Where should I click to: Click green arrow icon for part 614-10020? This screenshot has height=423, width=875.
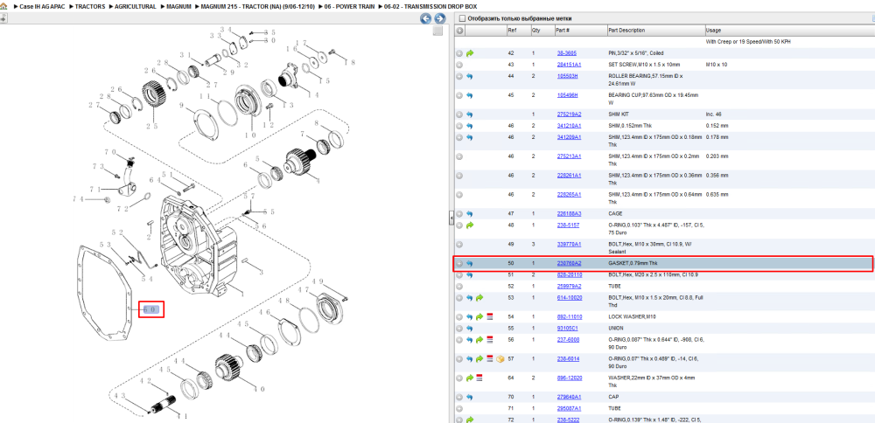pos(479,298)
